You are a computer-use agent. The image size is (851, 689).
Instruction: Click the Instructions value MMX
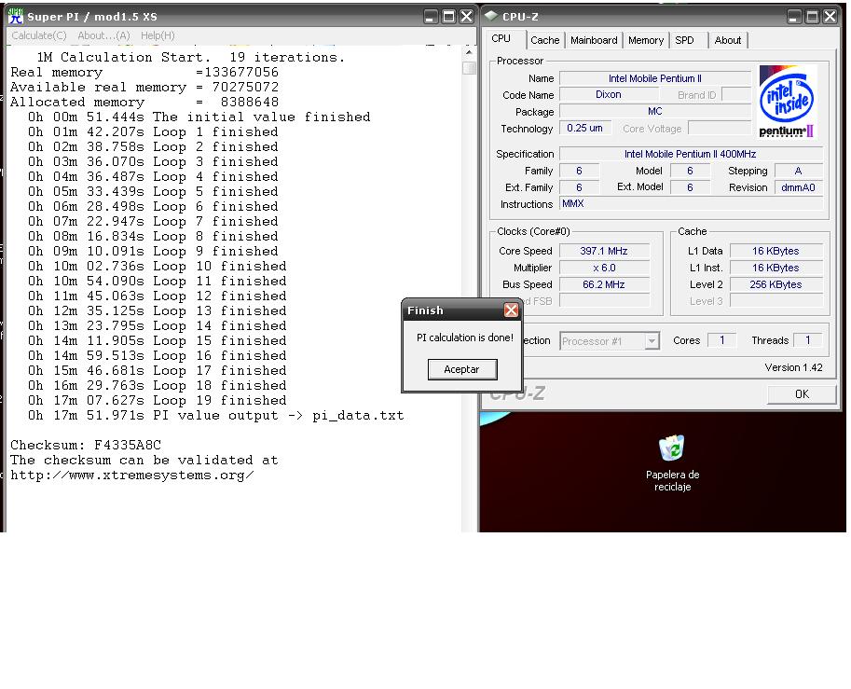click(x=691, y=203)
